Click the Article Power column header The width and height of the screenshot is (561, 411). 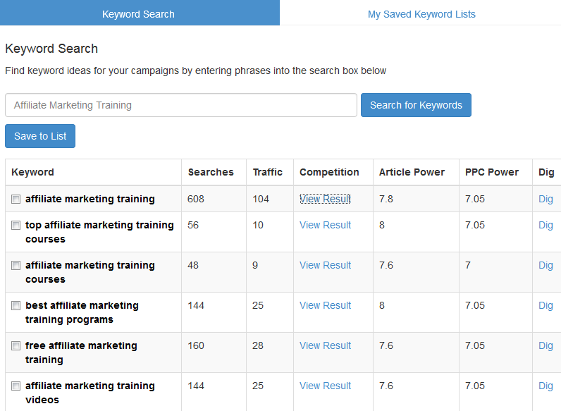coord(412,172)
